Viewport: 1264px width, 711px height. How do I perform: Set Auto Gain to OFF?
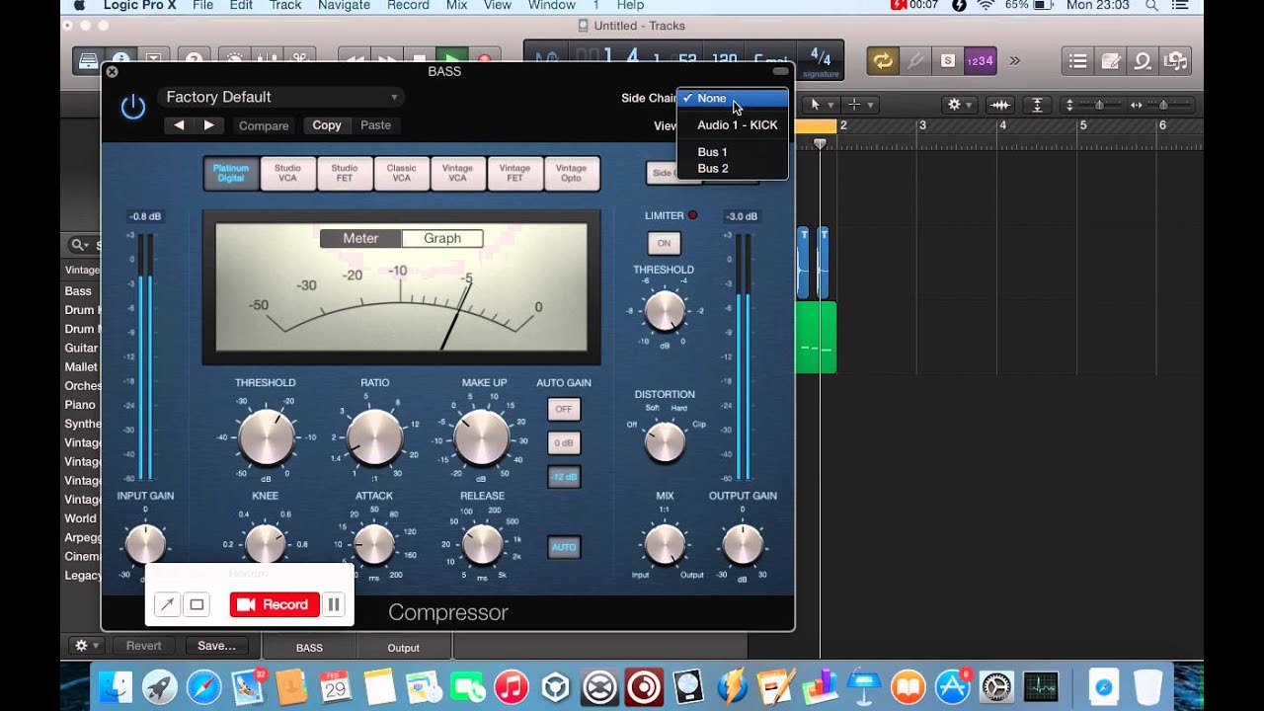click(x=564, y=409)
